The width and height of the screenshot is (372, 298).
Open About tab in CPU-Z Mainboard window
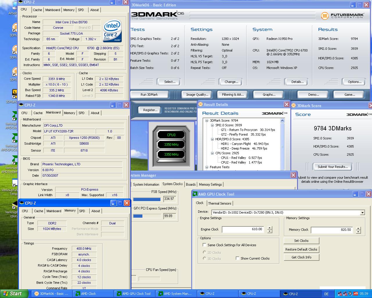click(x=95, y=113)
